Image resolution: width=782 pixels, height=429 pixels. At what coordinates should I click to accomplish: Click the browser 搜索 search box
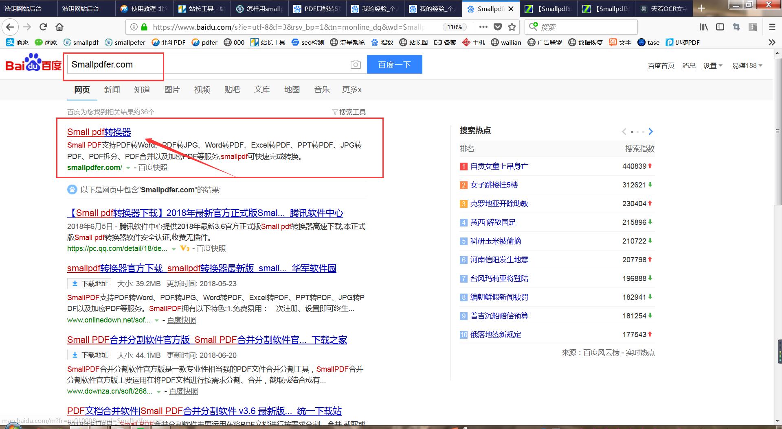pyautogui.click(x=581, y=27)
